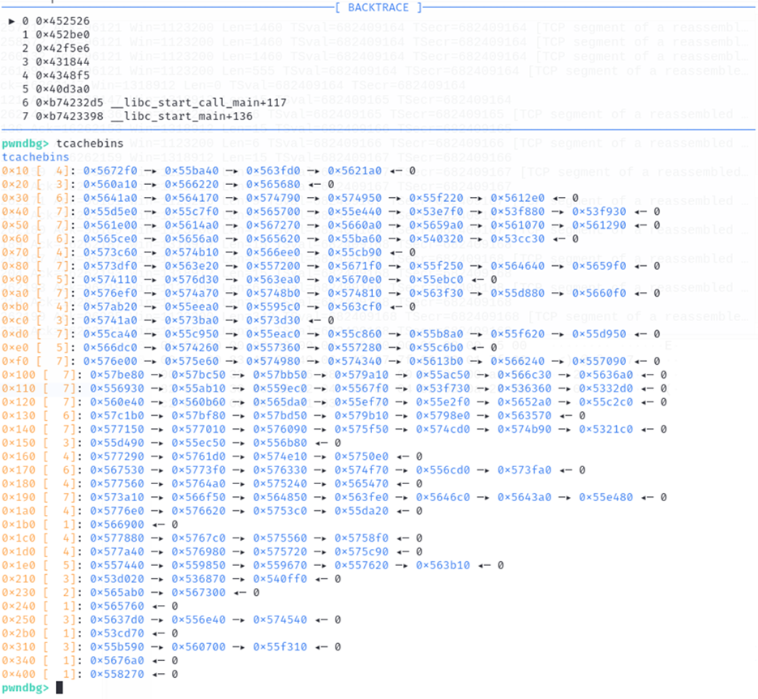
Task: Click address 0x556930 in 0x110 bin
Action: click(117, 388)
